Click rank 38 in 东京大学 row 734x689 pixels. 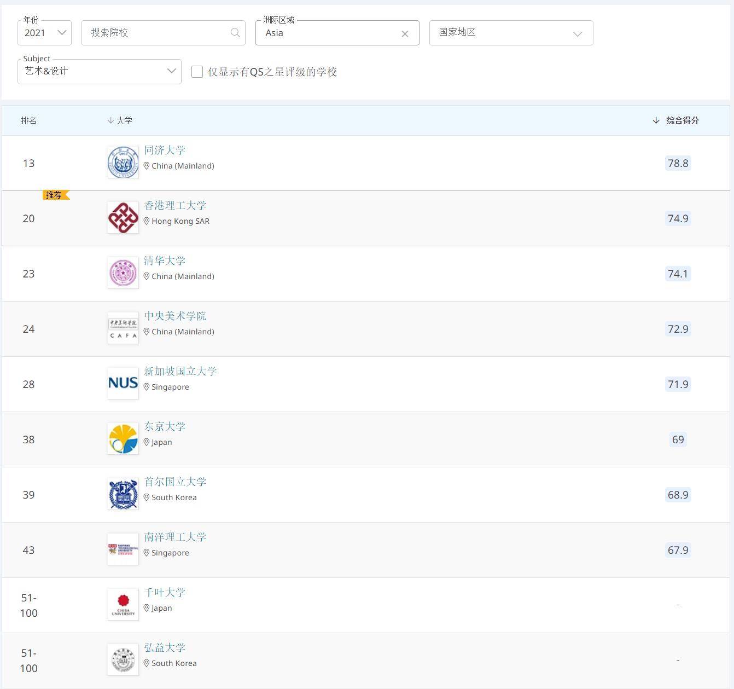(28, 439)
